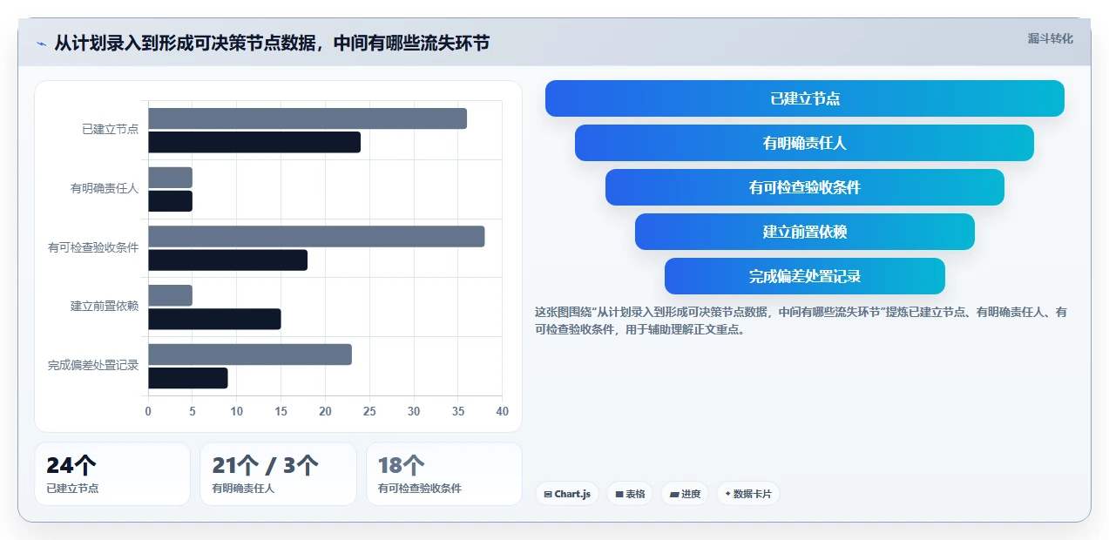Select the 建立前置依赖 funnel stage
The width and height of the screenshot is (1109, 540).
[805, 232]
